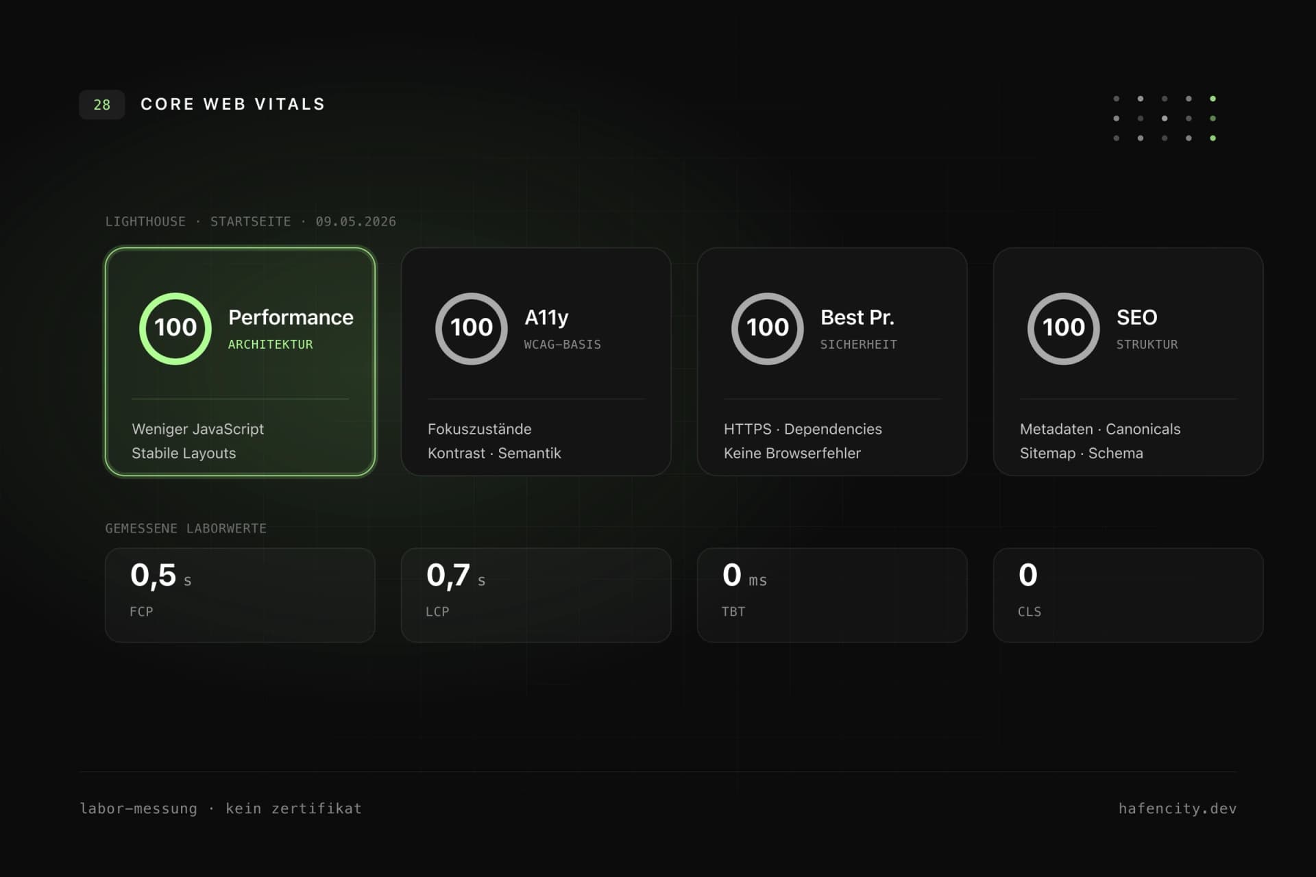Click the A11y 100 score ring
The width and height of the screenshot is (1316, 877).
(x=472, y=329)
